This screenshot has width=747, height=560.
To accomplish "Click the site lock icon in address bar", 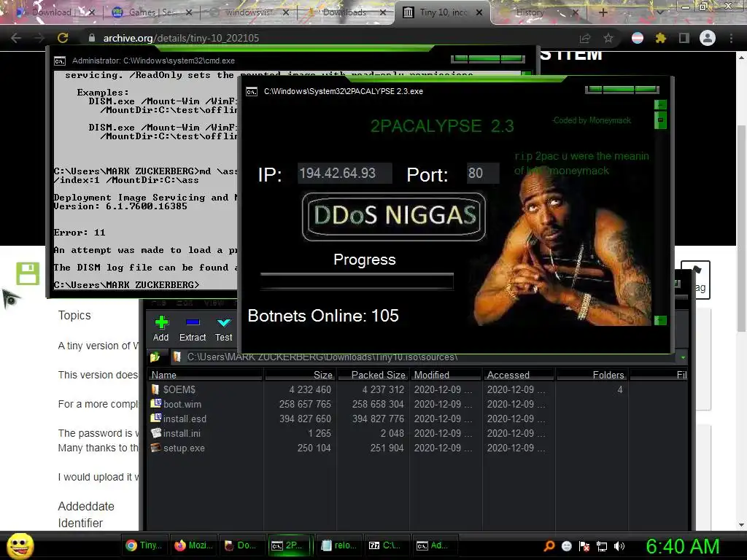I will 92,38.
